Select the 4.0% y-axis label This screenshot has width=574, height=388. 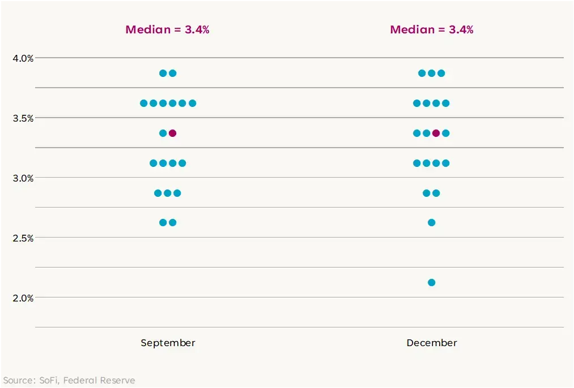[x=23, y=58]
